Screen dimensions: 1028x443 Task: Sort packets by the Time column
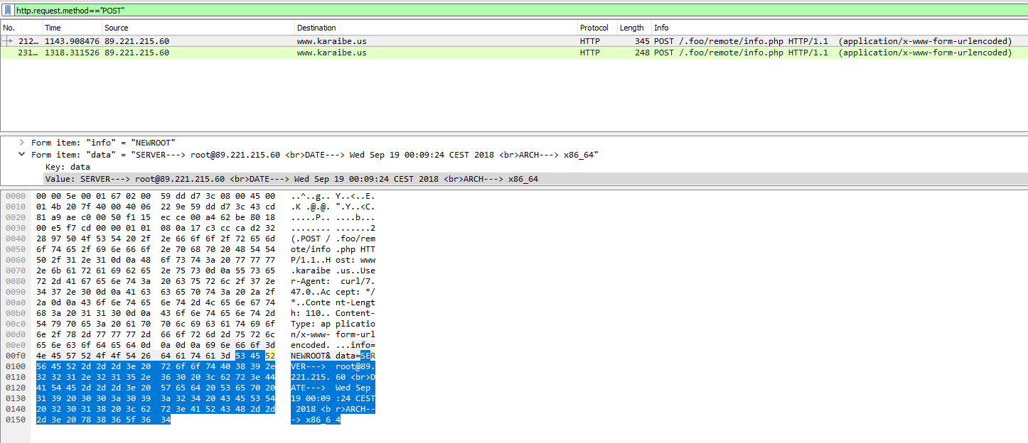pyautogui.click(x=72, y=28)
